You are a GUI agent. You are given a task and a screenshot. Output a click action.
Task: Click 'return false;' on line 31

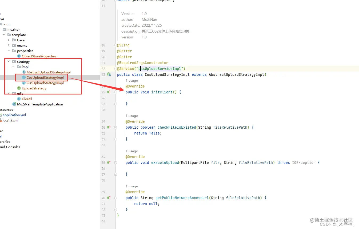click(148, 133)
